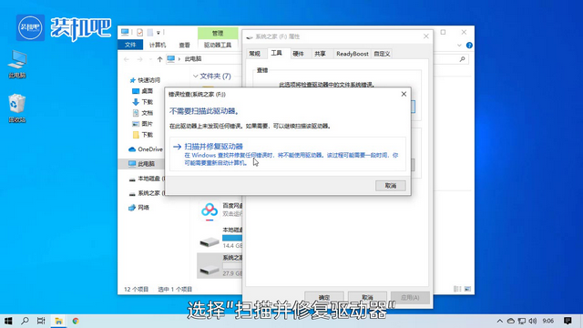
Task: Click the Baidu Netdisk icon
Action: [210, 210]
